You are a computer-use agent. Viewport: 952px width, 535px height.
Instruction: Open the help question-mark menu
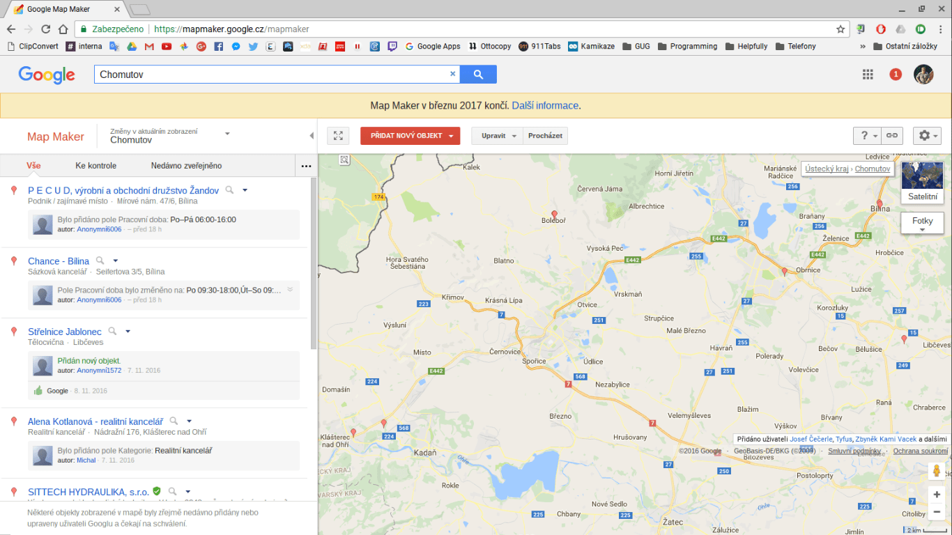coord(867,136)
